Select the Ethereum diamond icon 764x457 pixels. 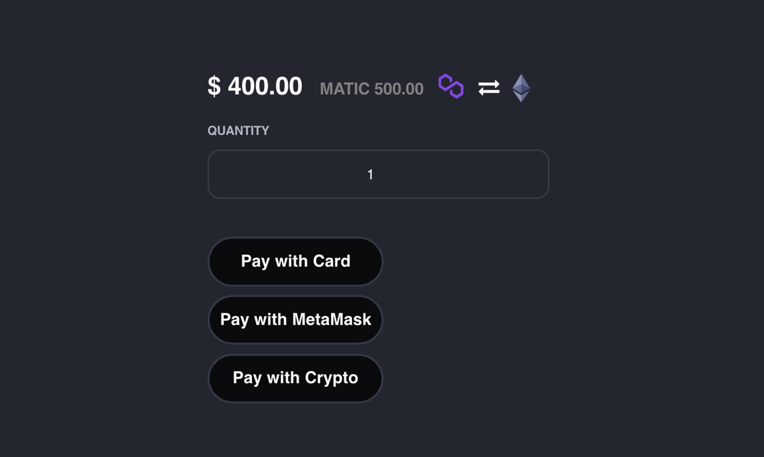521,88
